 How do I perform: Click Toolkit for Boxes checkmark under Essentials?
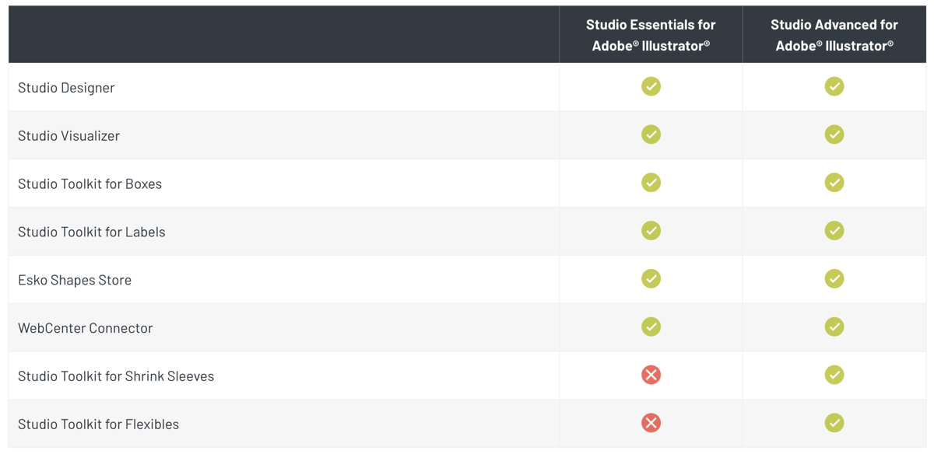(651, 183)
